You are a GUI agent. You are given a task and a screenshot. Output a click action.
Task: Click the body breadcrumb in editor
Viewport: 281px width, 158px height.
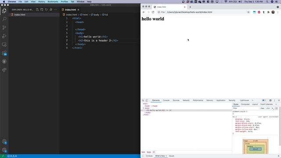(96, 14)
